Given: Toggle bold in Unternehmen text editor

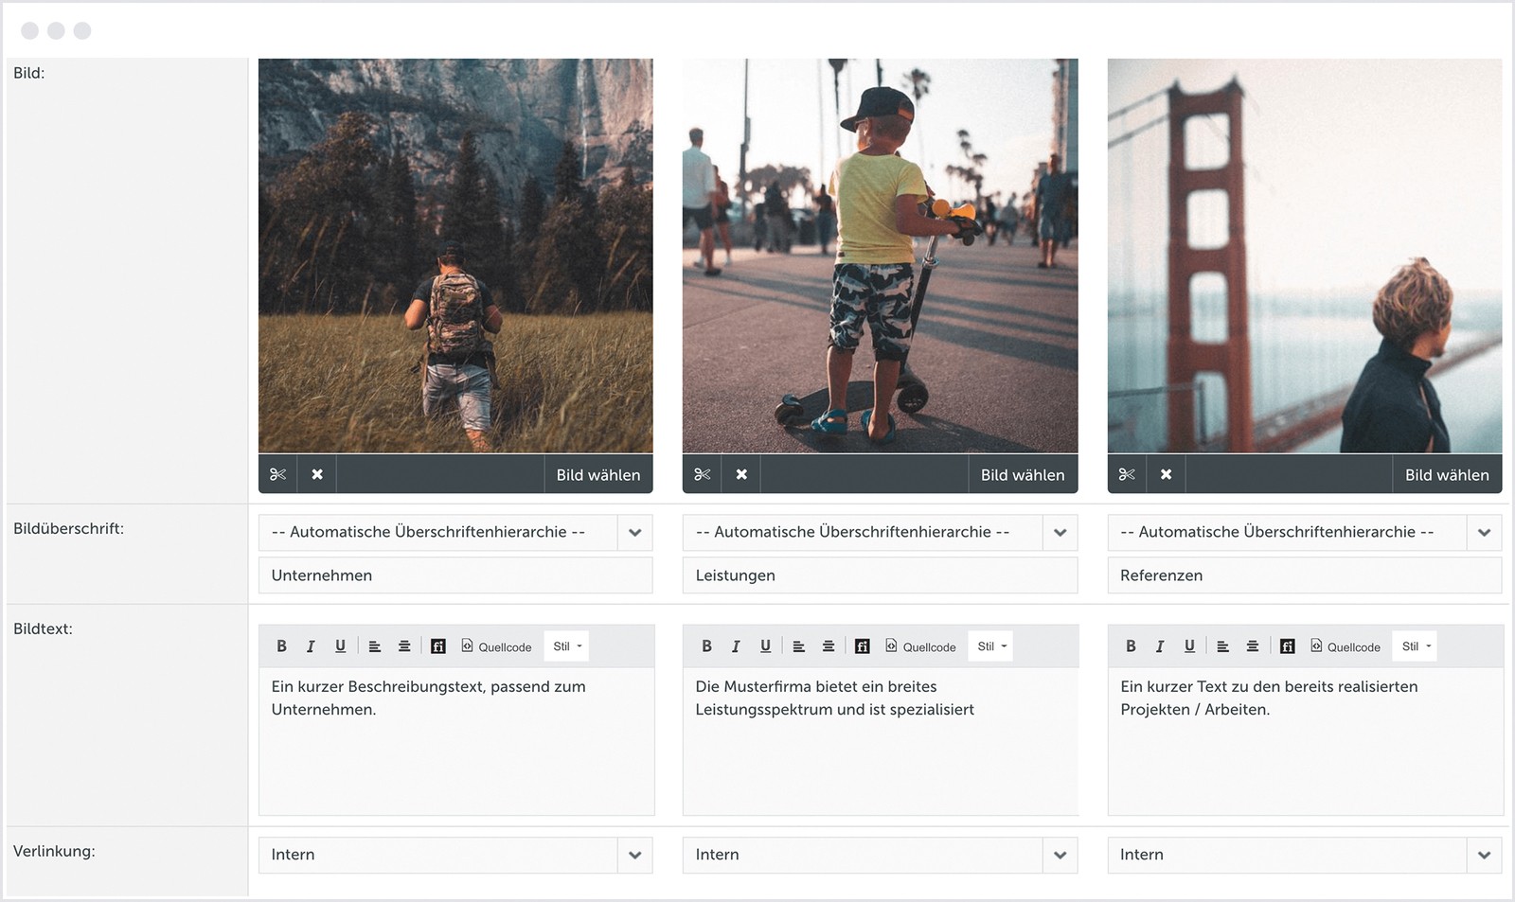Looking at the screenshot, I should [x=281, y=646].
